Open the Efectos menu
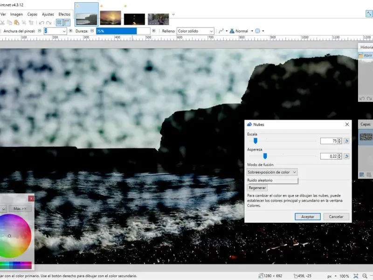Viewport: 373px width, 280px height. (x=64, y=14)
